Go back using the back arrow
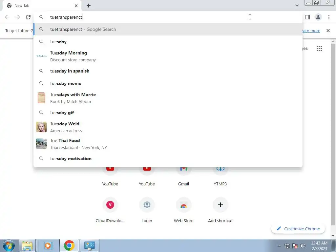 pos(7,17)
